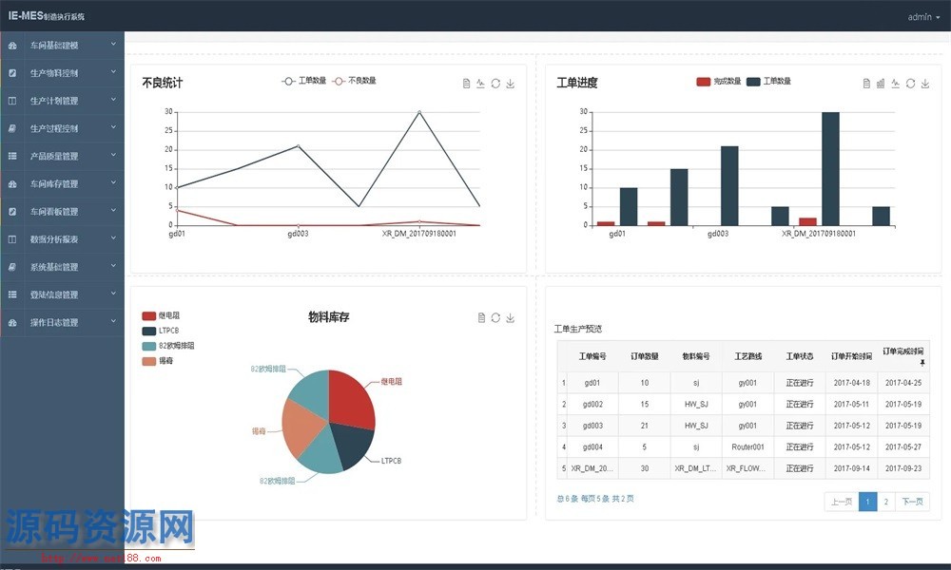Select 操作日志管理 menu label in sidebar
The width and height of the screenshot is (951, 570).
(54, 323)
